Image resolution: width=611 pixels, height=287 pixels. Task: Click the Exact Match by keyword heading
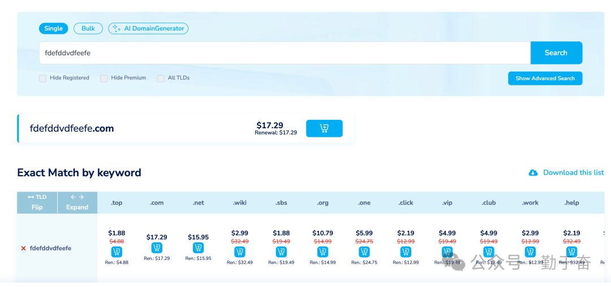pyautogui.click(x=79, y=173)
